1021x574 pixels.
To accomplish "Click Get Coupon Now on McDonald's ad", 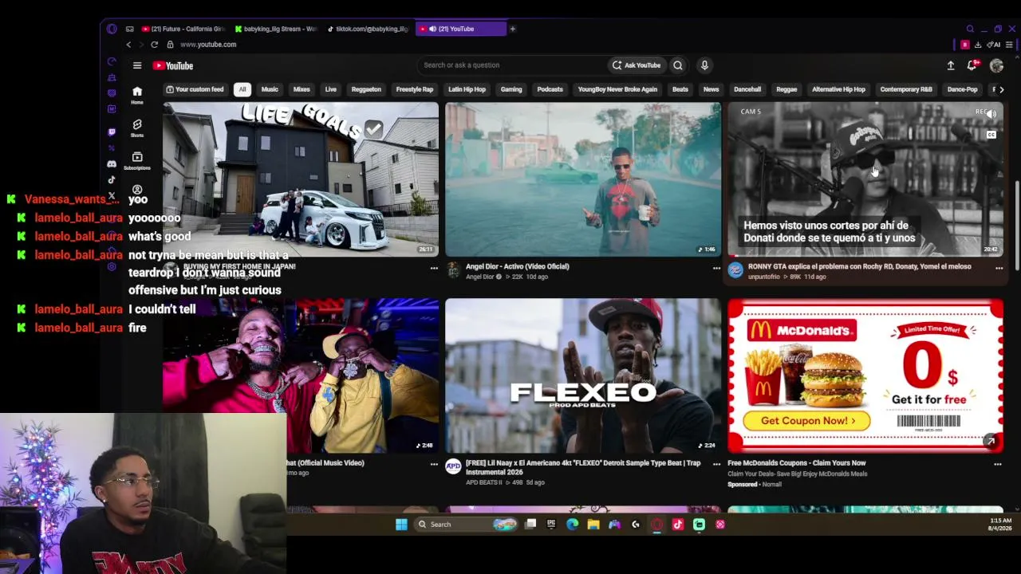I will point(806,421).
